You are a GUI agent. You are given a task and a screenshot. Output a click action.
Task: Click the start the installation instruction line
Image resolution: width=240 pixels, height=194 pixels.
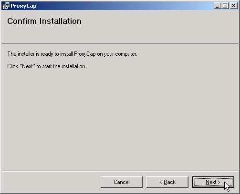click(47, 66)
